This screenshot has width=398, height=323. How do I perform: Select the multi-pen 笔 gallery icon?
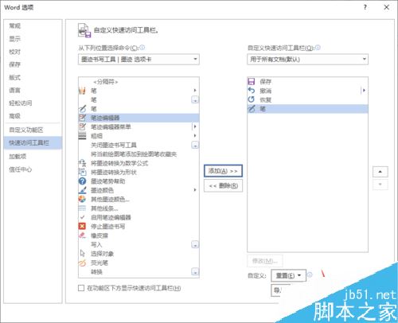coord(82,91)
